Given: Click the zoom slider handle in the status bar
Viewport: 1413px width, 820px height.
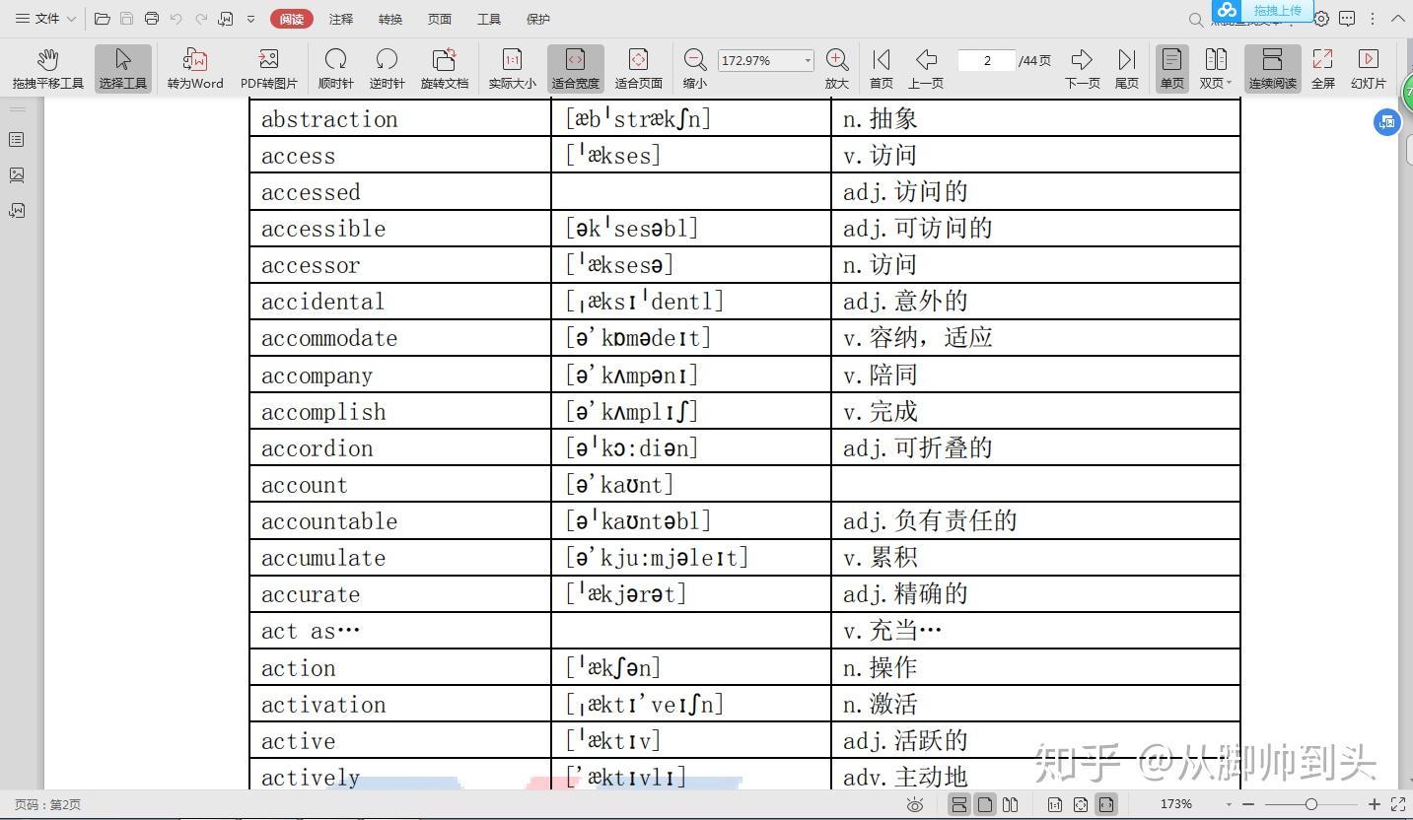Looking at the screenshot, I should [x=1310, y=805].
